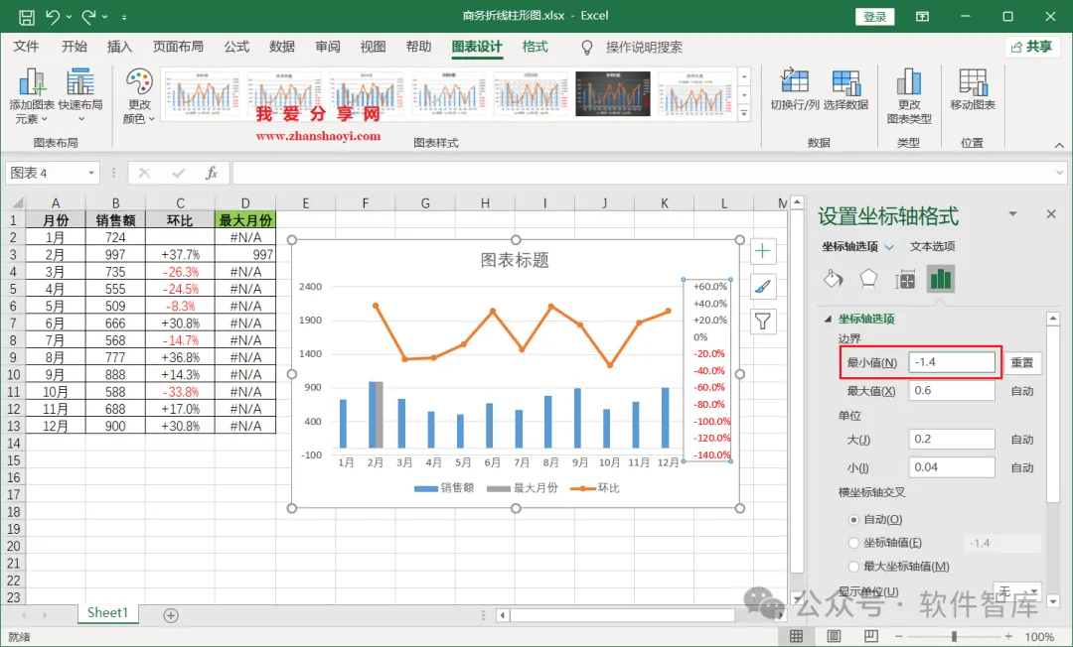The image size is (1073, 647).
Task: Switch to Normal view in status bar
Action: [796, 636]
